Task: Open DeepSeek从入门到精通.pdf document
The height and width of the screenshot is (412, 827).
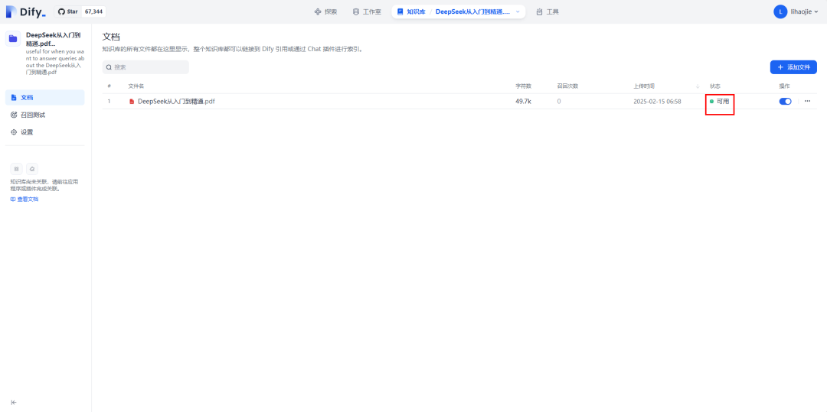Action: point(176,102)
